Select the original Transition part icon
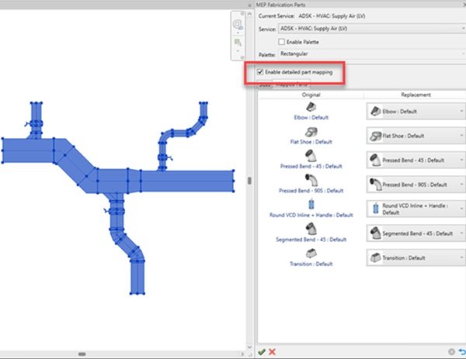Screen dimensions: 466x359 (x=310, y=253)
